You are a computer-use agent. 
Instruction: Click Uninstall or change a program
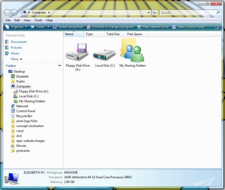[110, 27]
